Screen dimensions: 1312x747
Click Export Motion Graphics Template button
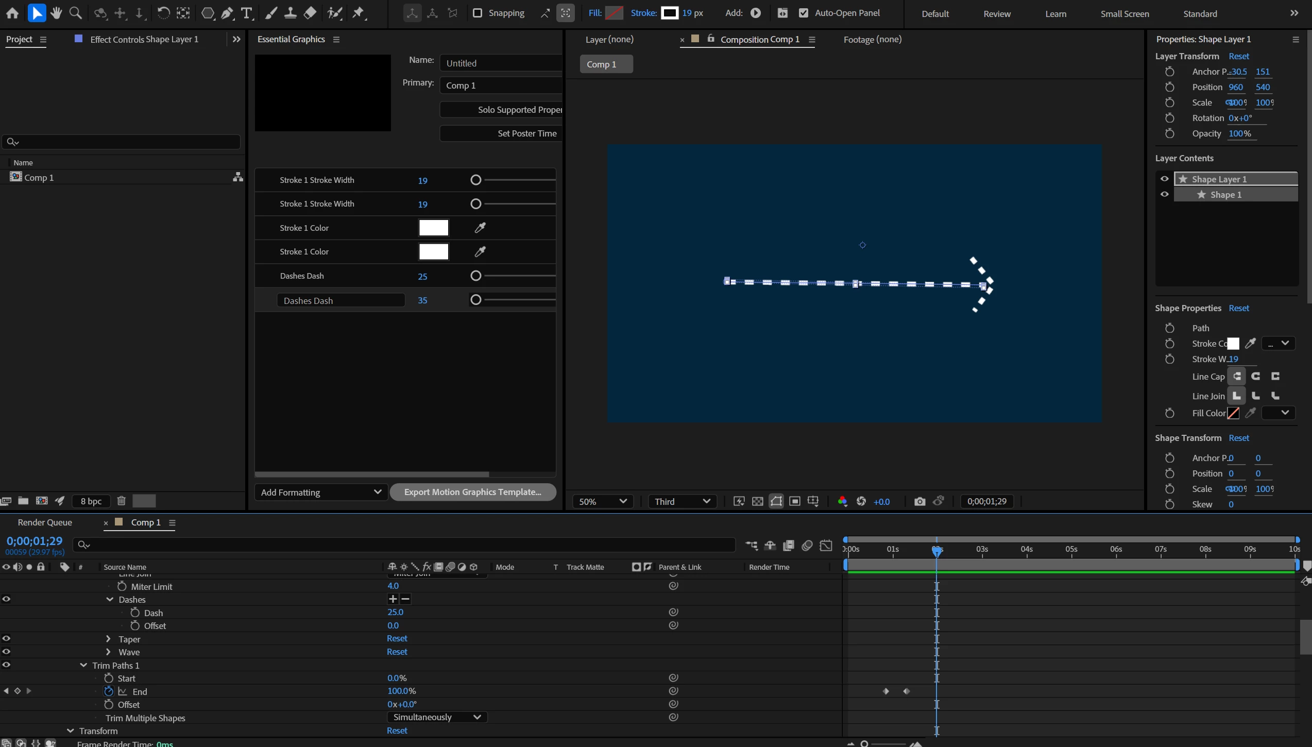472,492
